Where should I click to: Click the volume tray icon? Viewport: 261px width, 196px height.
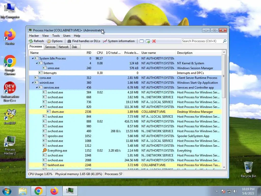[x=235, y=191]
